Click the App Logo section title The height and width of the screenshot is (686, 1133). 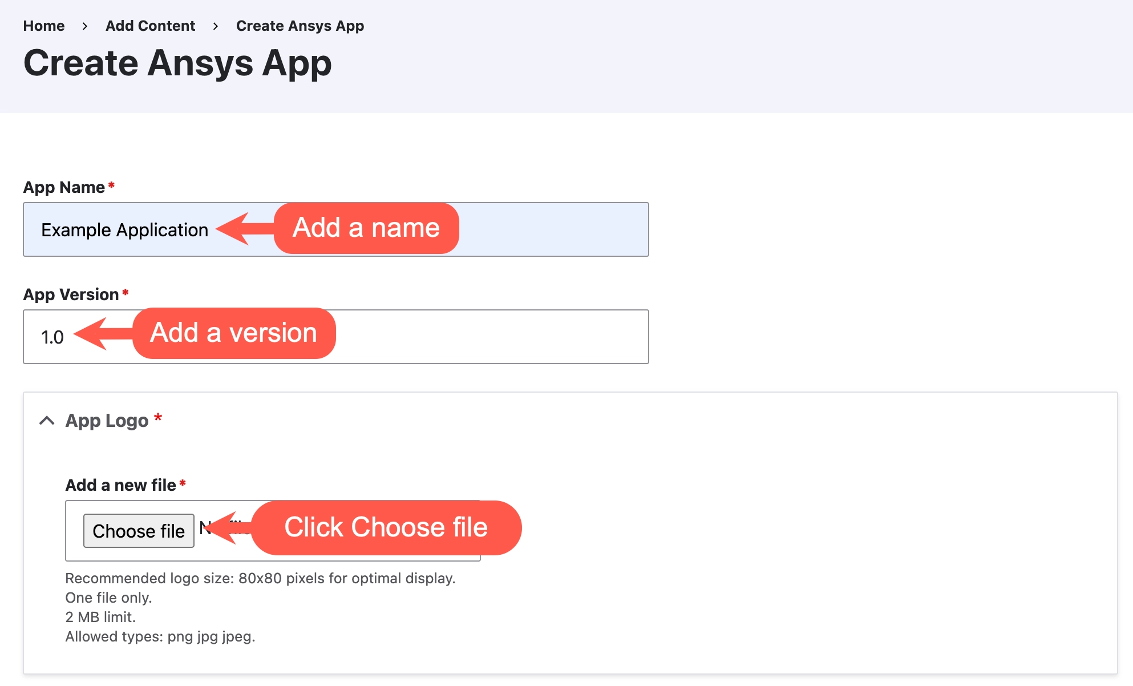click(x=107, y=421)
